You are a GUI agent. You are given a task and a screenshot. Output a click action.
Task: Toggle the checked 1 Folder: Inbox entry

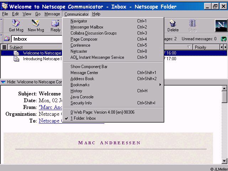113,118
